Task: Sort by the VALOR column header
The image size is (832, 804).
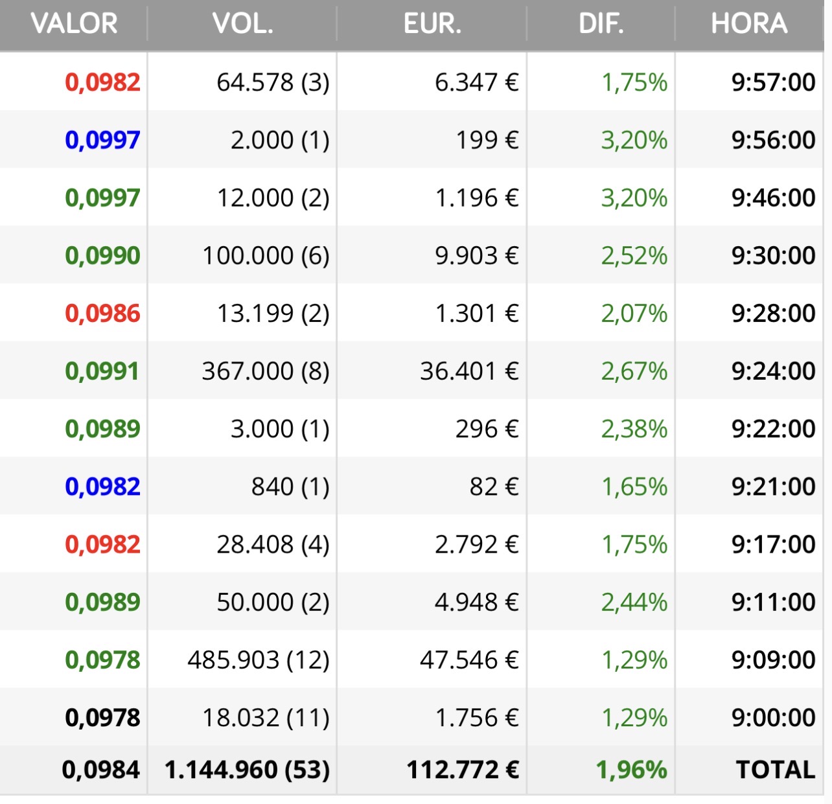Action: [x=74, y=24]
